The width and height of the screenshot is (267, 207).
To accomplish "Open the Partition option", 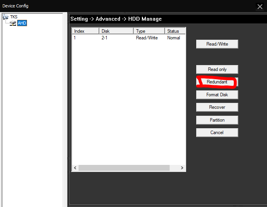I will click(x=217, y=120).
